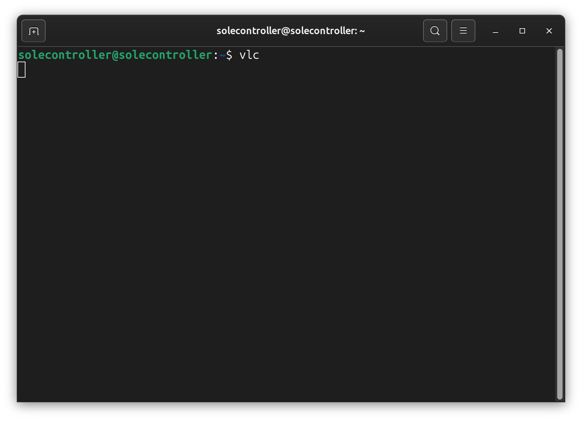Click the colon in the shell prompt
Screen dimensions: 582x421
click(216, 55)
